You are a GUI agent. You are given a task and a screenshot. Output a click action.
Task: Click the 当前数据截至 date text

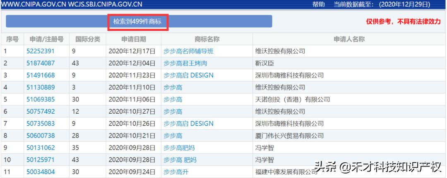tap(382, 4)
